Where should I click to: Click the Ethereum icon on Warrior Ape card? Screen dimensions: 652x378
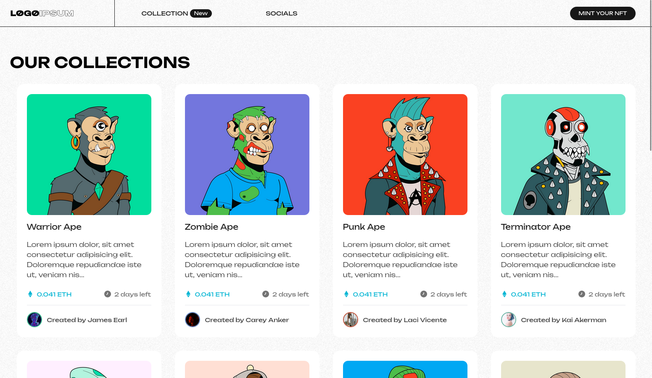point(30,294)
